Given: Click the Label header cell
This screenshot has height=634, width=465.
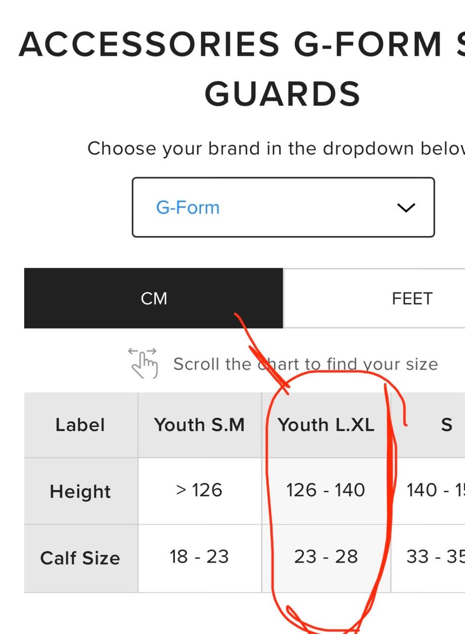Looking at the screenshot, I should (x=80, y=425).
